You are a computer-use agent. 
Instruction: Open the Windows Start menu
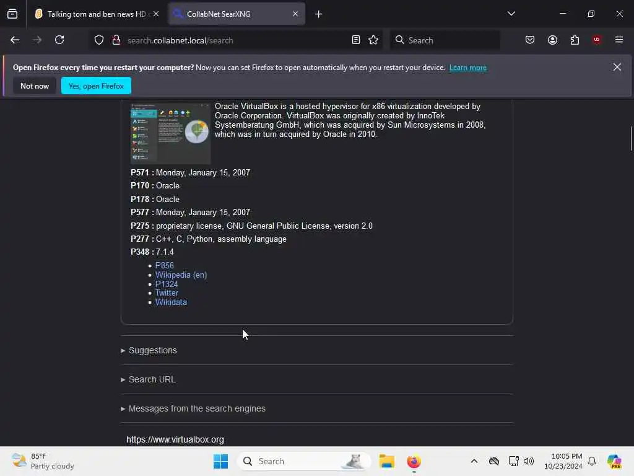tap(221, 461)
